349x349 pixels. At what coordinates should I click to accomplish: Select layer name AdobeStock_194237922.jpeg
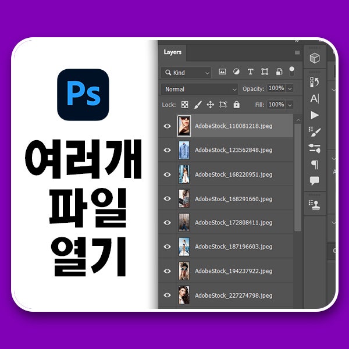coord(233,271)
